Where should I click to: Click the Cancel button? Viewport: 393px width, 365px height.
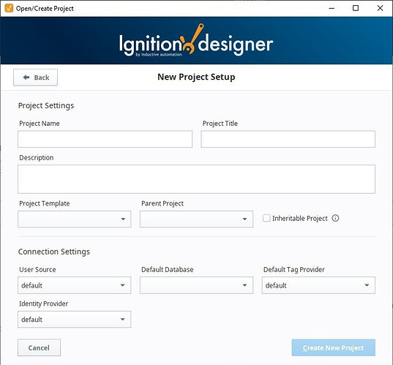click(39, 347)
